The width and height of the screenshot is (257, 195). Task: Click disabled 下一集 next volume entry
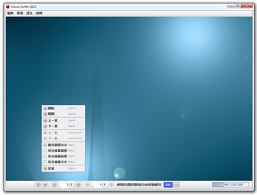pyautogui.click(x=63, y=139)
